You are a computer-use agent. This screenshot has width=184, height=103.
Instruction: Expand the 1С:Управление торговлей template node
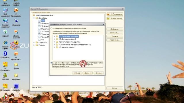pyautogui.click(x=54, y=36)
